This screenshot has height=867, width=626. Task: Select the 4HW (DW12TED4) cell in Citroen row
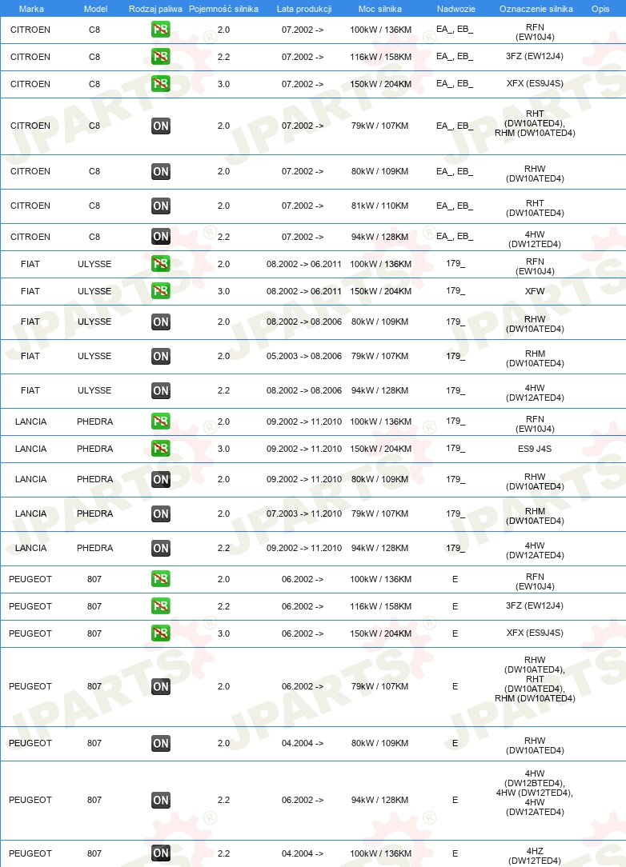[535, 239]
